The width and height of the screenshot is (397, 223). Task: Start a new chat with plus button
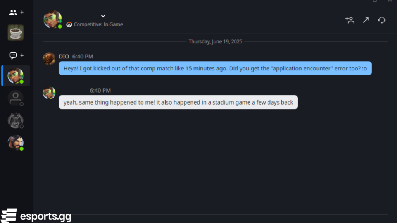[22, 55]
